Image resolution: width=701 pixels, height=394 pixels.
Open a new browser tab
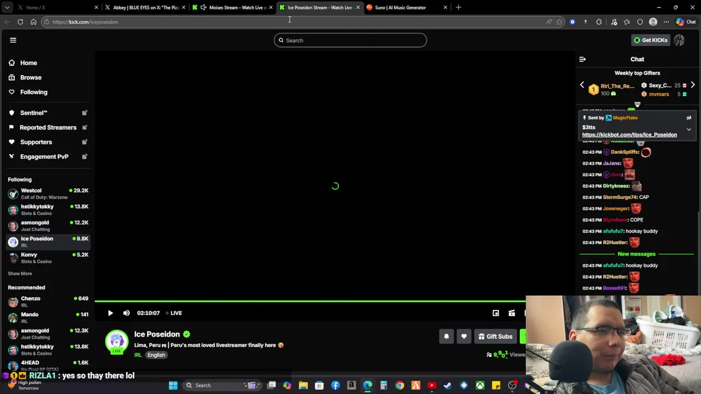[458, 8]
